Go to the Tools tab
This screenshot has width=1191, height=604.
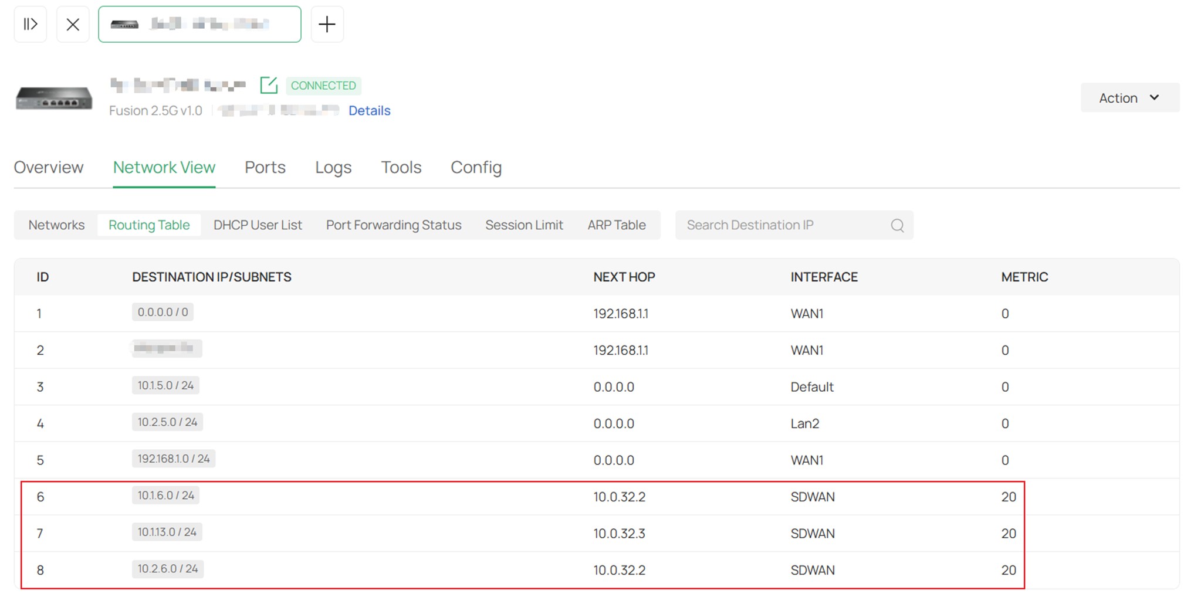pos(401,168)
